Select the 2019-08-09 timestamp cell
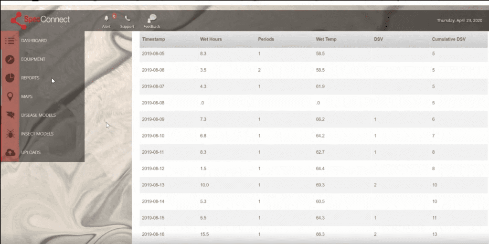This screenshot has height=244, width=489. [x=153, y=119]
